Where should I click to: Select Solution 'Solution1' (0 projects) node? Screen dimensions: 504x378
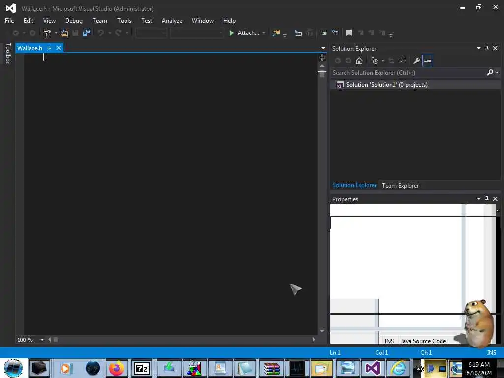(x=386, y=85)
